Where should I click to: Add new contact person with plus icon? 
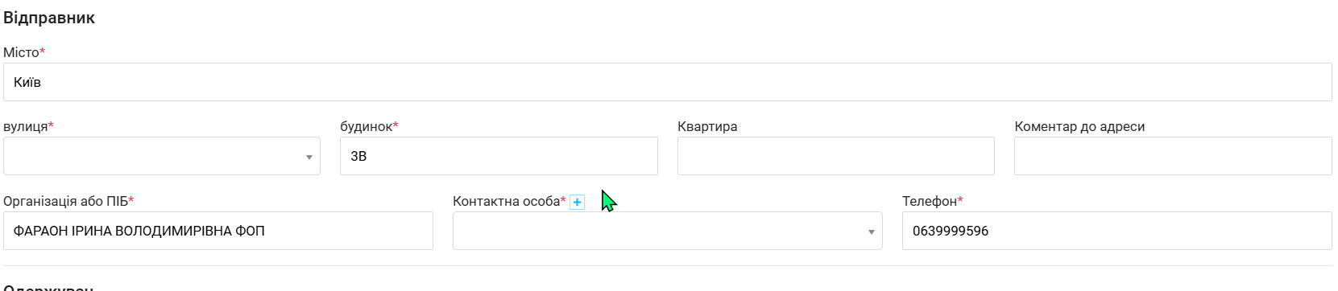click(x=577, y=202)
